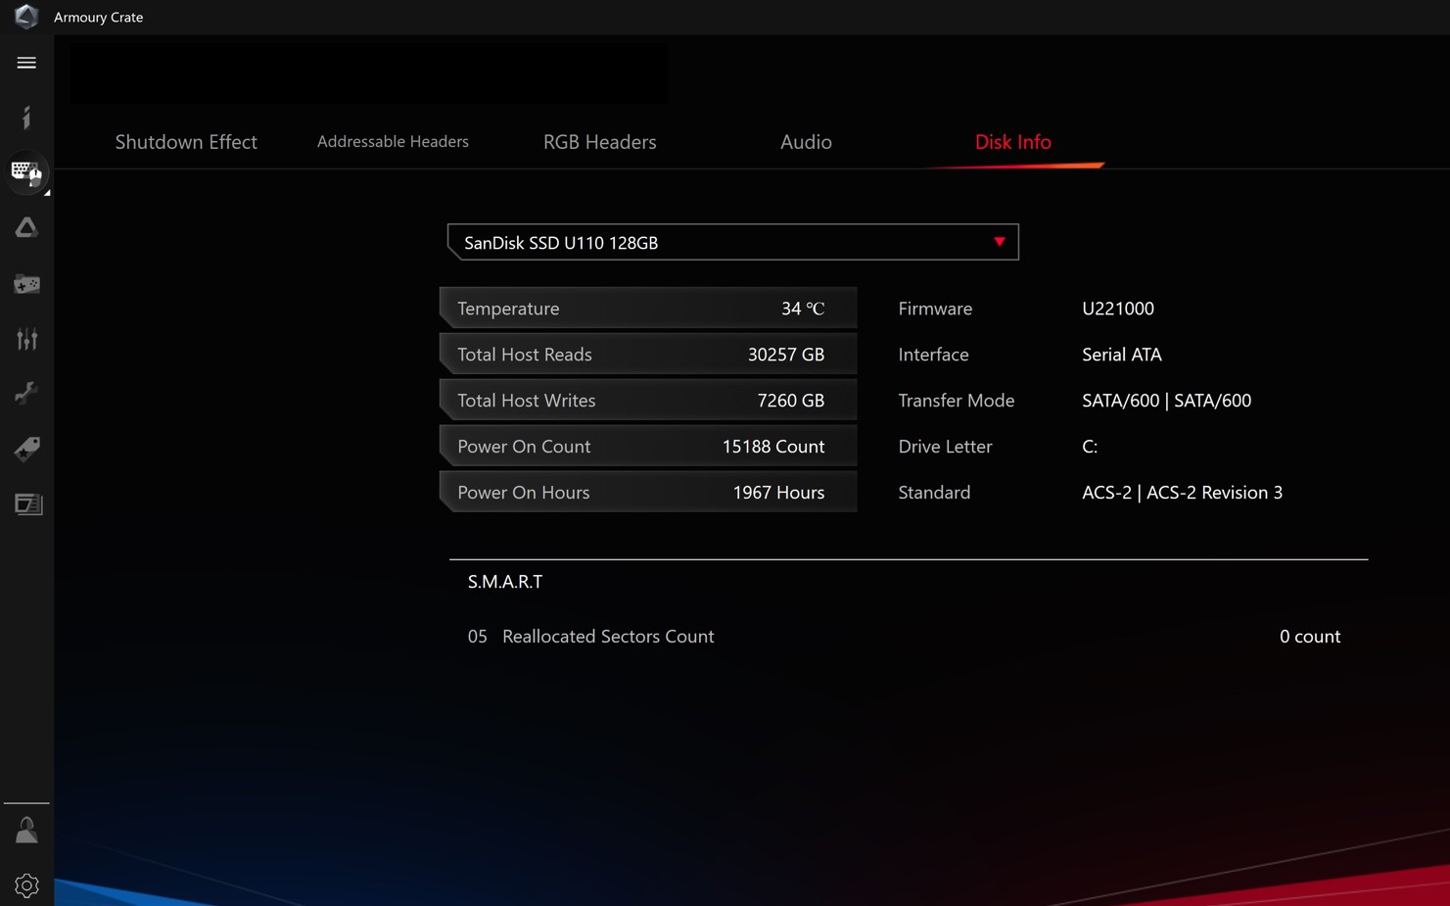Click the Armoury Crate window title text
Viewport: 1450px width, 906px height.
coord(99,17)
